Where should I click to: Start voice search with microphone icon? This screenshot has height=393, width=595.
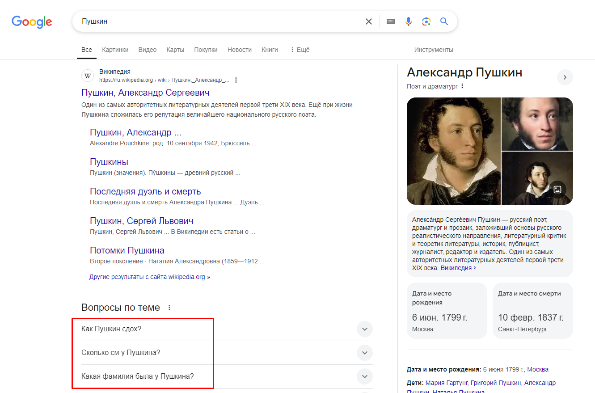[x=409, y=21]
